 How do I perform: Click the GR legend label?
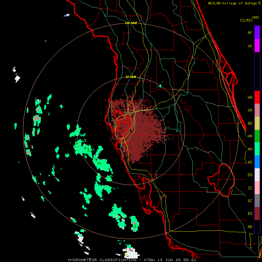[x=250, y=110]
